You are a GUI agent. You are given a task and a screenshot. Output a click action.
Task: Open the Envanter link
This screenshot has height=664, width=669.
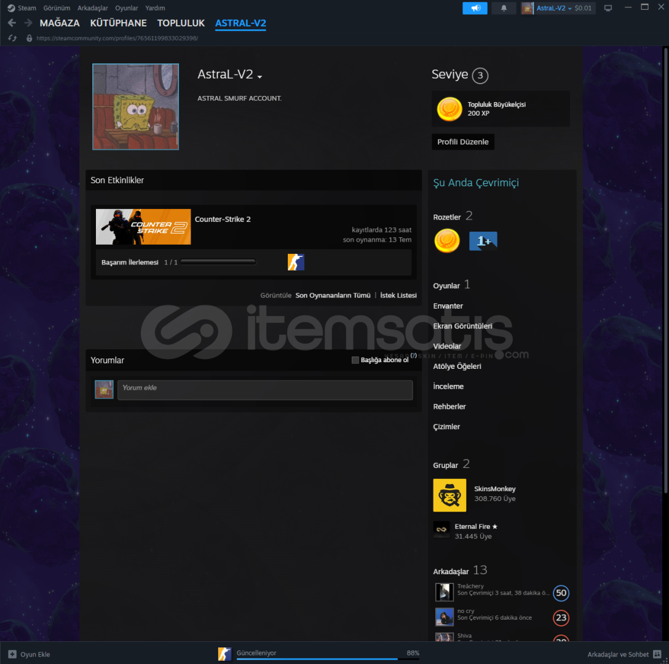[x=448, y=306]
